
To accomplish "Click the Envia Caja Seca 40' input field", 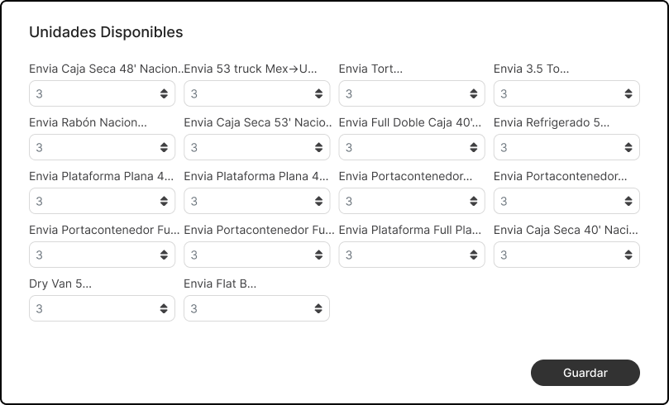I will tap(557, 255).
